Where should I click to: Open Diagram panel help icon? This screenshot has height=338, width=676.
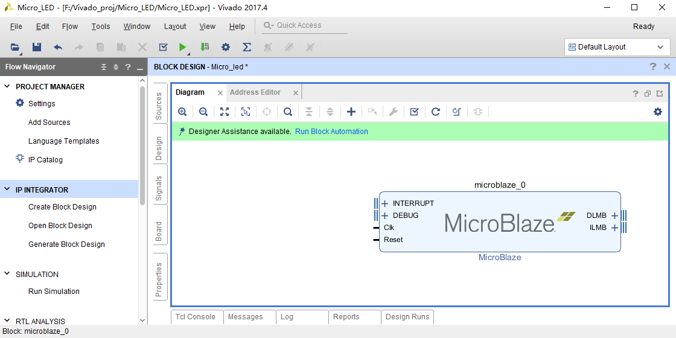(636, 94)
